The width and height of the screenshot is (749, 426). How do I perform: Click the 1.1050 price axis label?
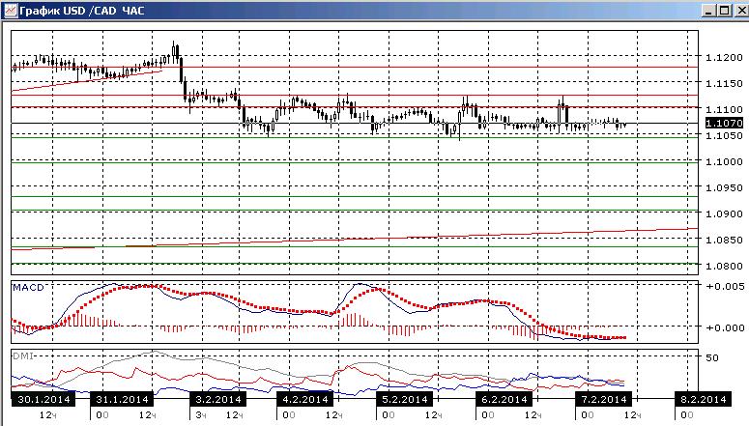724,135
